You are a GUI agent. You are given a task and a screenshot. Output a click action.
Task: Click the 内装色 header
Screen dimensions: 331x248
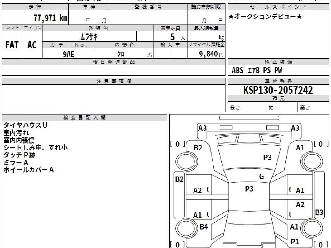(x=124, y=45)
